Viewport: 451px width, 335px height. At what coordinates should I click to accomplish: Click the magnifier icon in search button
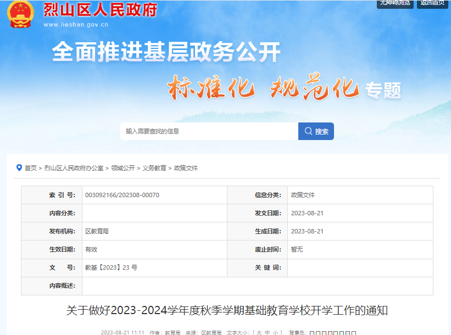click(x=308, y=131)
